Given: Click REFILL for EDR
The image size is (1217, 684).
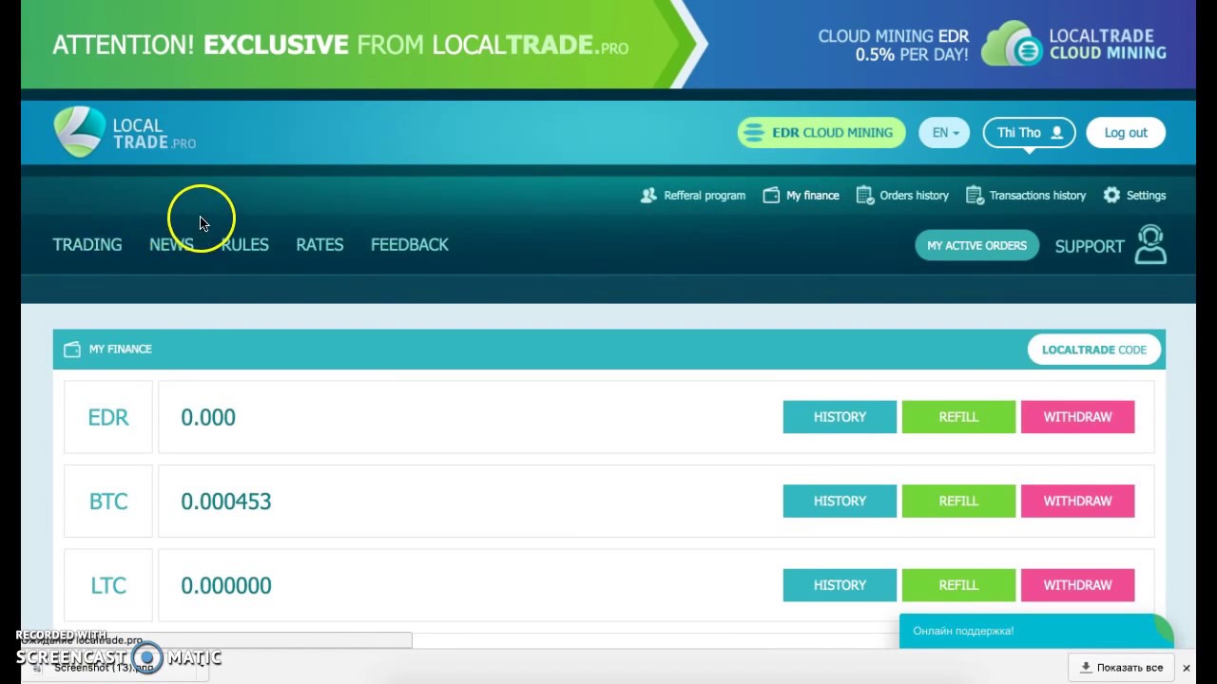Looking at the screenshot, I should click(958, 417).
